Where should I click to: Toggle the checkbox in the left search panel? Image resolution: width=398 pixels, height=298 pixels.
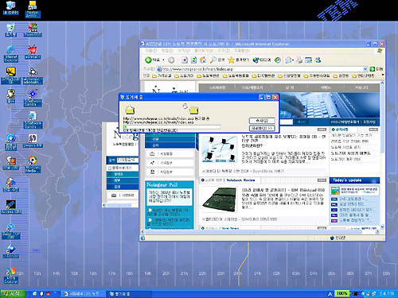pos(110,168)
